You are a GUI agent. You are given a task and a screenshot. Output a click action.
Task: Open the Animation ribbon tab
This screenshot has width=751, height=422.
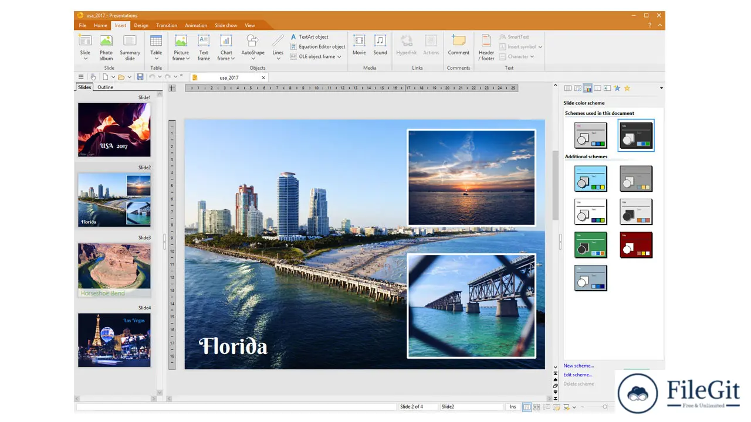tap(196, 26)
